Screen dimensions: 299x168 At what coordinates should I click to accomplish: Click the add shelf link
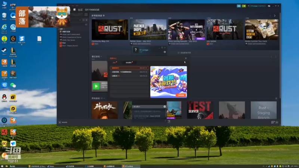(x=184, y=53)
